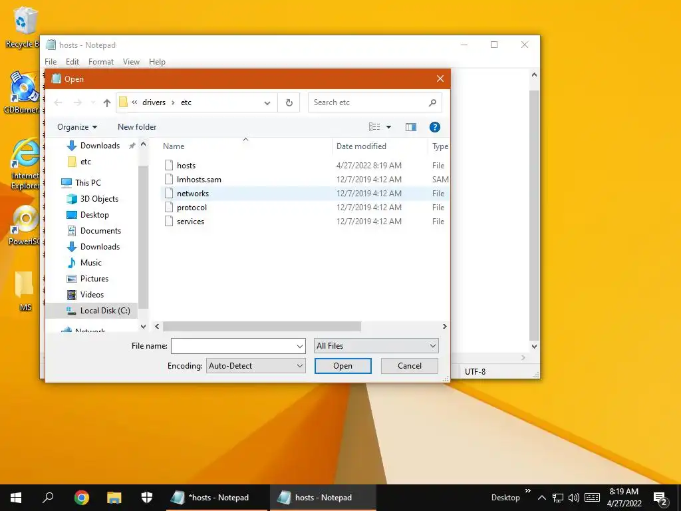Image resolution: width=681 pixels, height=511 pixels.
Task: Click the horizontal scrollbar in the file list
Action: click(261, 326)
